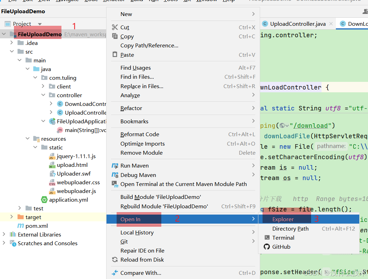Click the GitHub octocat icon
The width and height of the screenshot is (368, 279).
pos(267,247)
